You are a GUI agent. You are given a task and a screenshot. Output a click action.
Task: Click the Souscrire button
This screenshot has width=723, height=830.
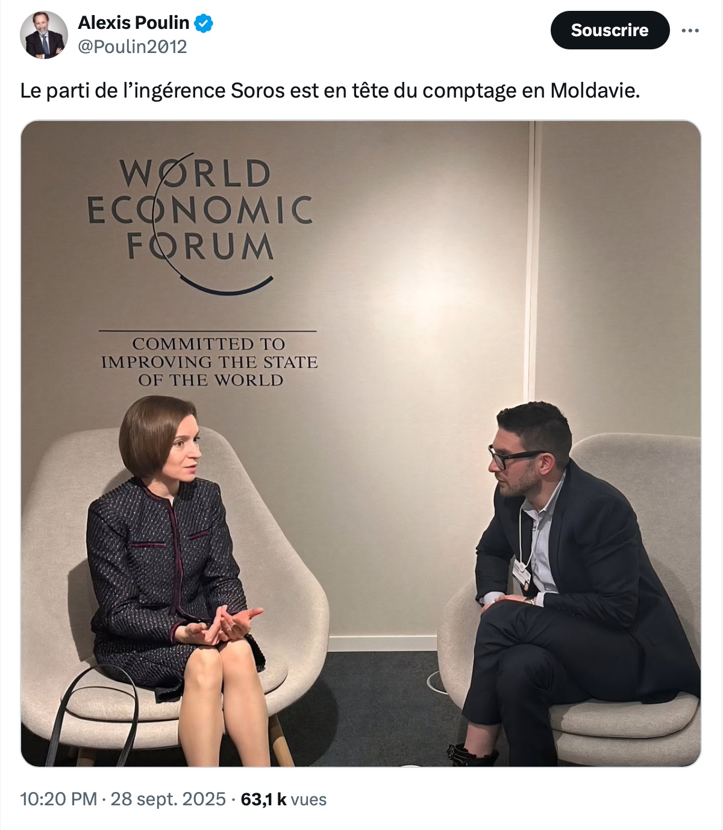point(610,30)
